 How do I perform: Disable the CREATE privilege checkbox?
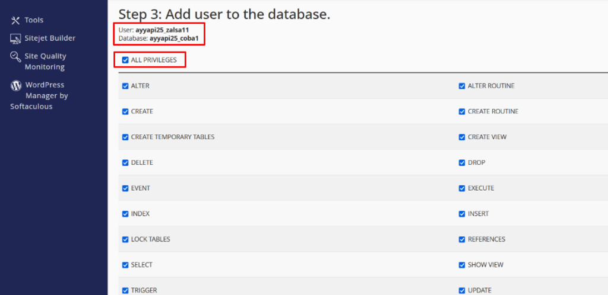coord(125,111)
